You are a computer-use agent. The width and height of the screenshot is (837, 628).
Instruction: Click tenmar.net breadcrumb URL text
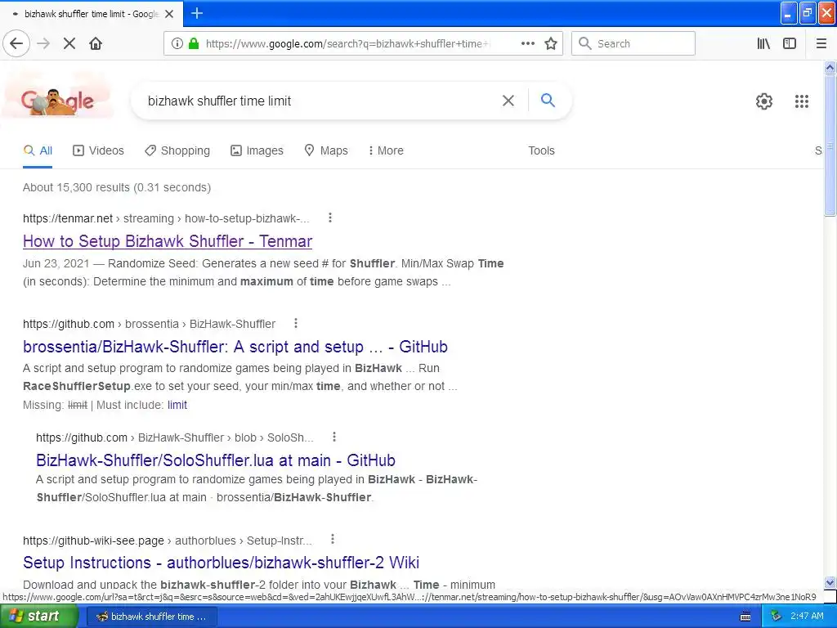click(x=165, y=218)
